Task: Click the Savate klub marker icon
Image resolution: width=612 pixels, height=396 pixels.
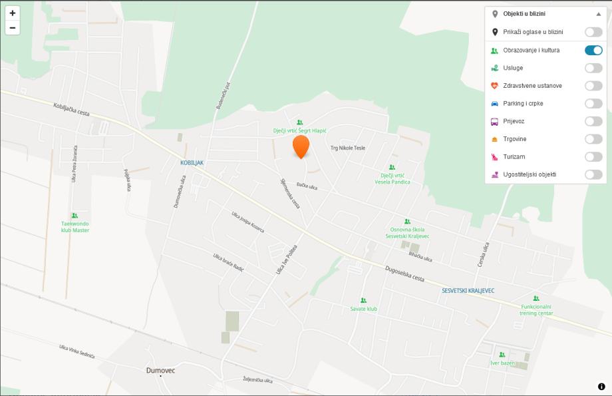Action: coord(363,300)
